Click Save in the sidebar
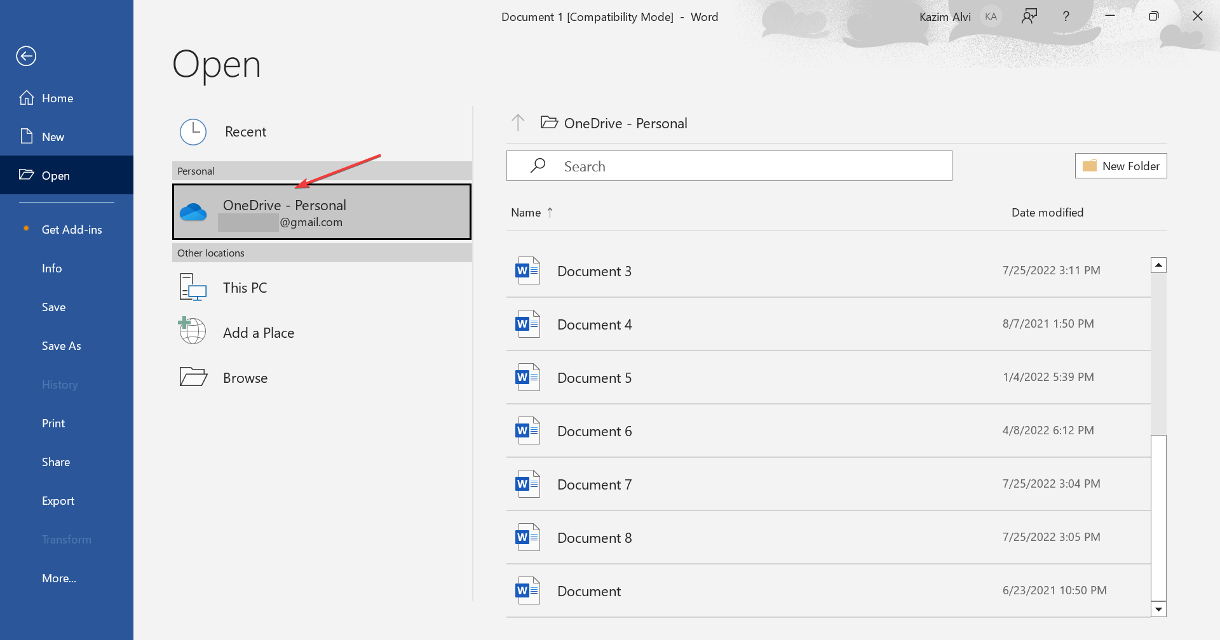Viewport: 1220px width, 640px height. click(x=67, y=307)
